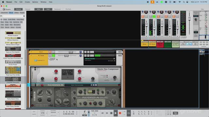Click Pulveriser Blend knob
This screenshot has width=209, height=117.
click(111, 102)
